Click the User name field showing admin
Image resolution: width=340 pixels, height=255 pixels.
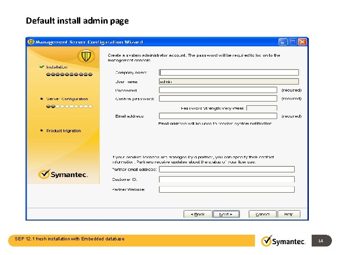(x=229, y=82)
